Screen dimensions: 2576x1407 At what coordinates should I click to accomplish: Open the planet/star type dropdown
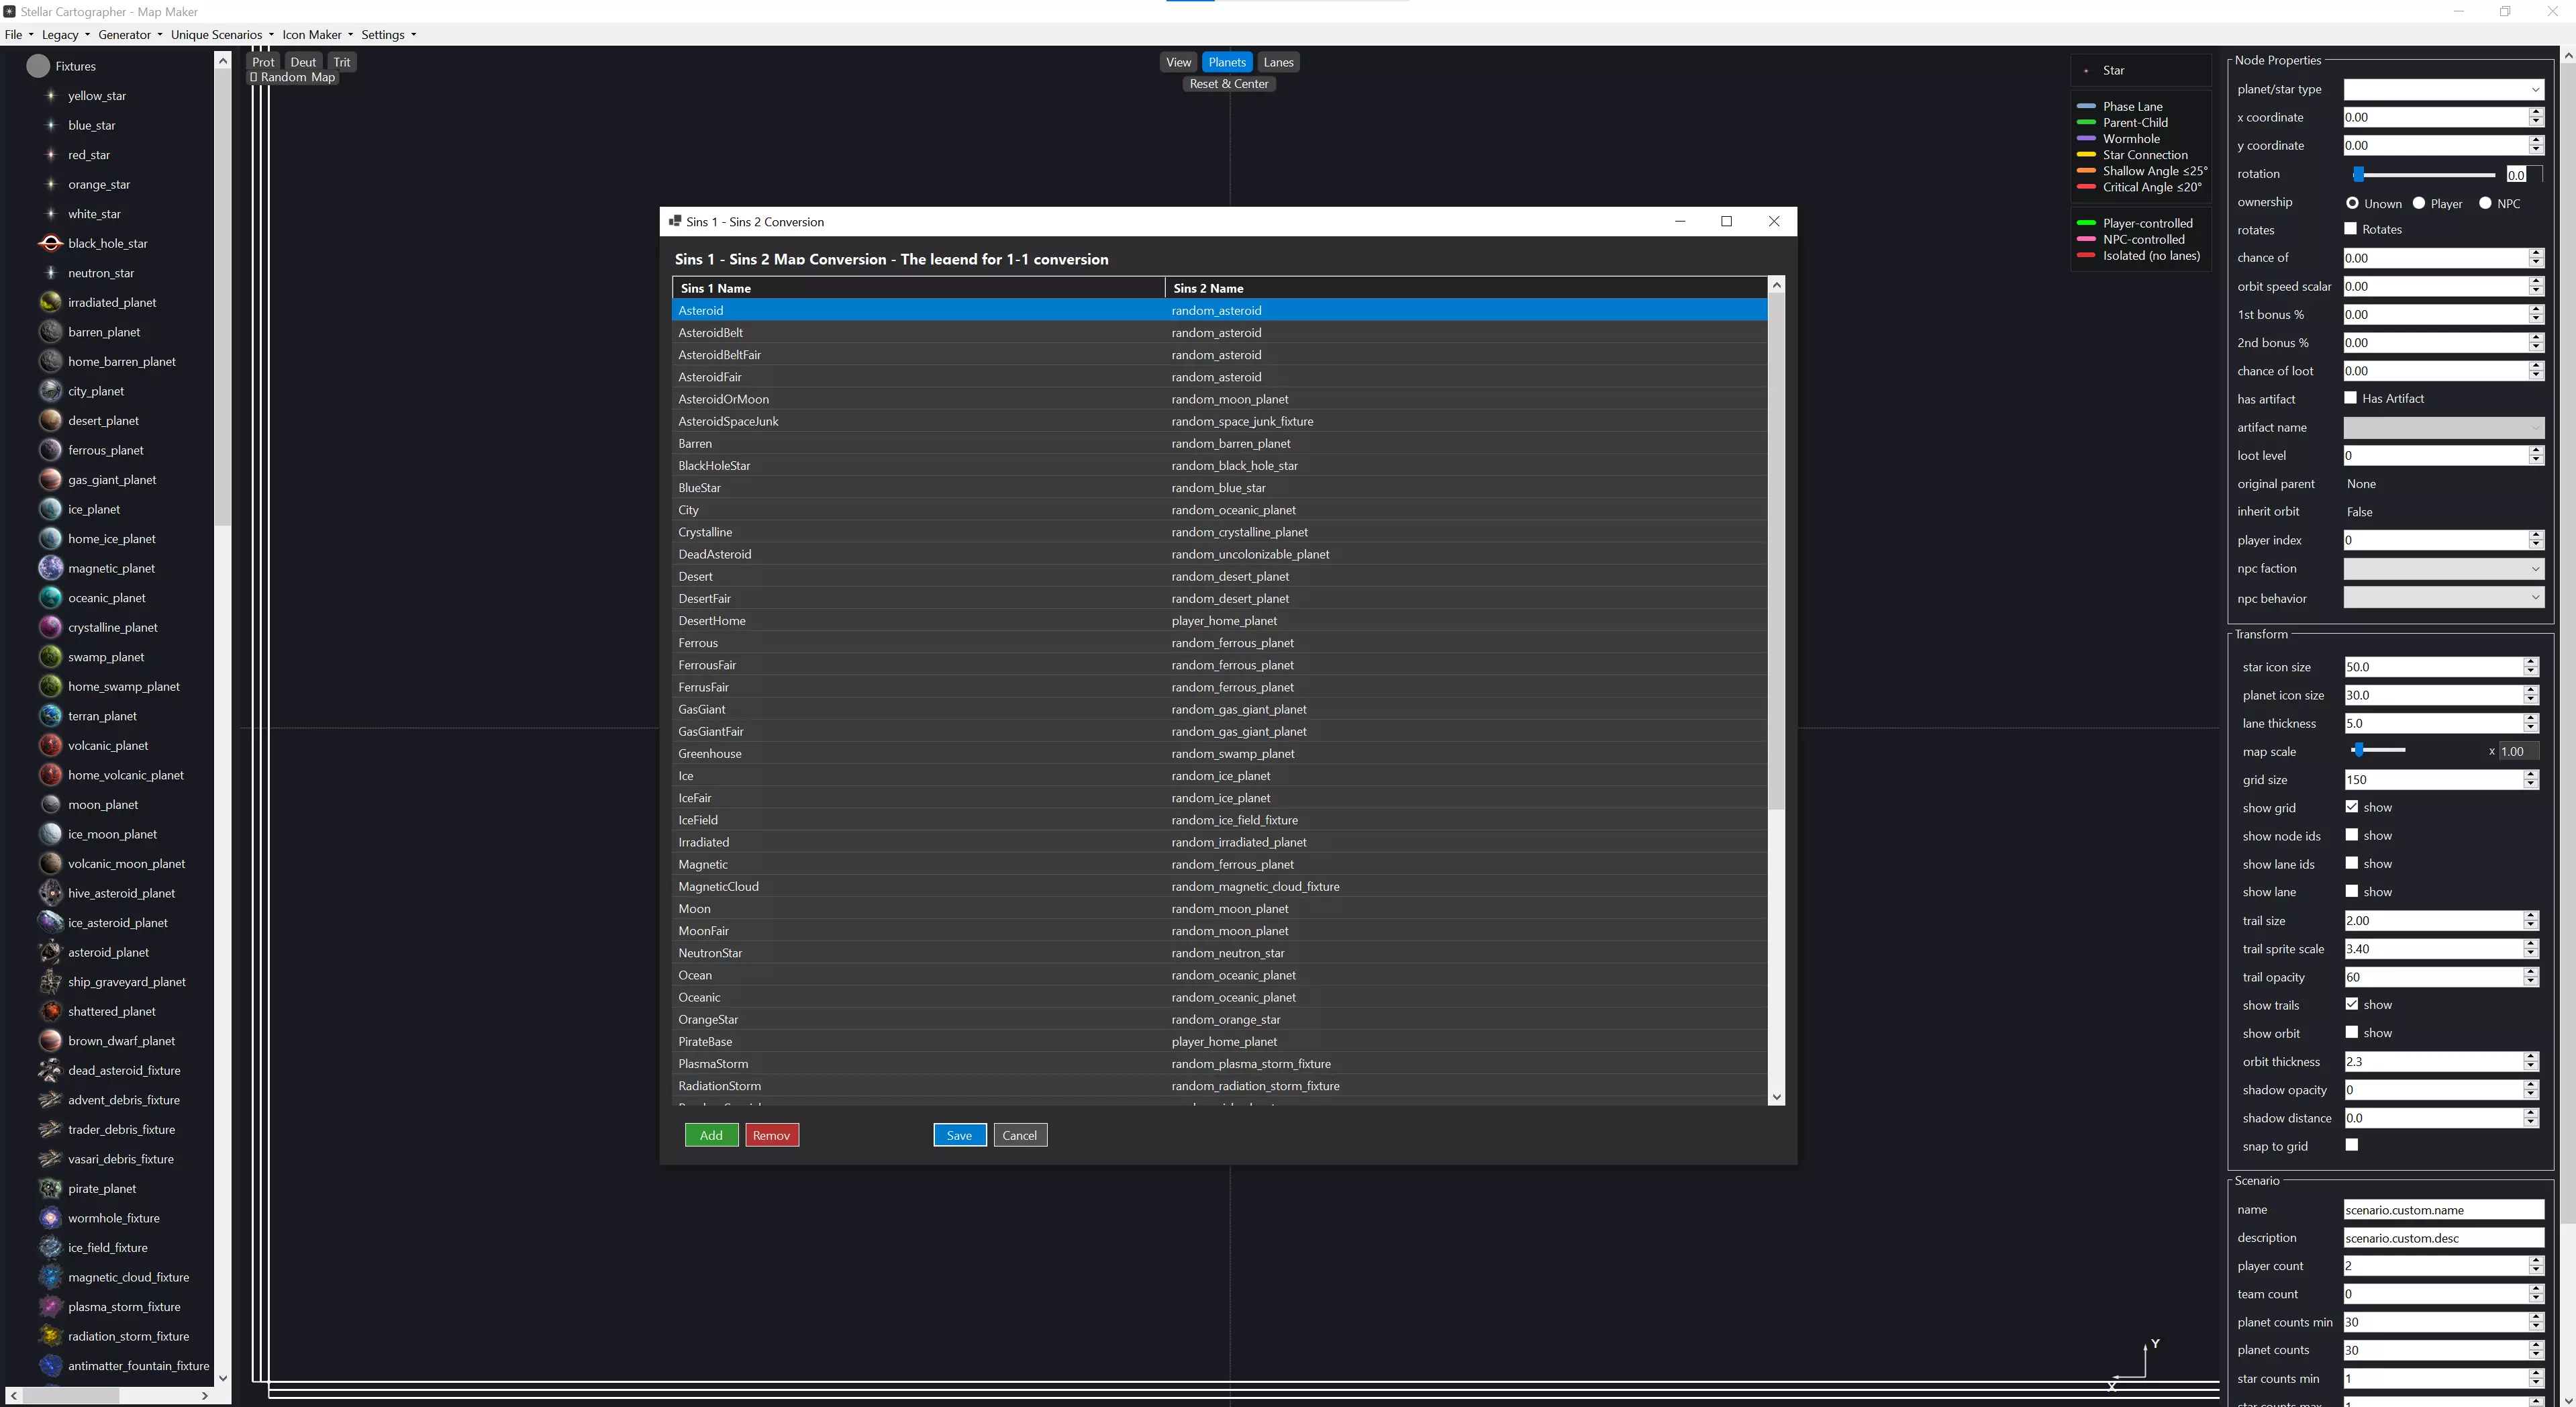(2442, 89)
